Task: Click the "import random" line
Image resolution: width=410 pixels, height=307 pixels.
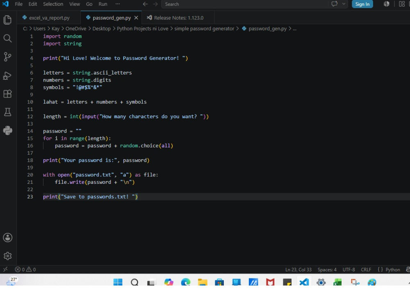Action: tap(62, 36)
